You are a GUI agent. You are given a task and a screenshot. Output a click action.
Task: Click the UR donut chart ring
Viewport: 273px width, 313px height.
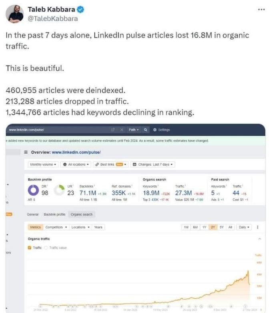59,190
